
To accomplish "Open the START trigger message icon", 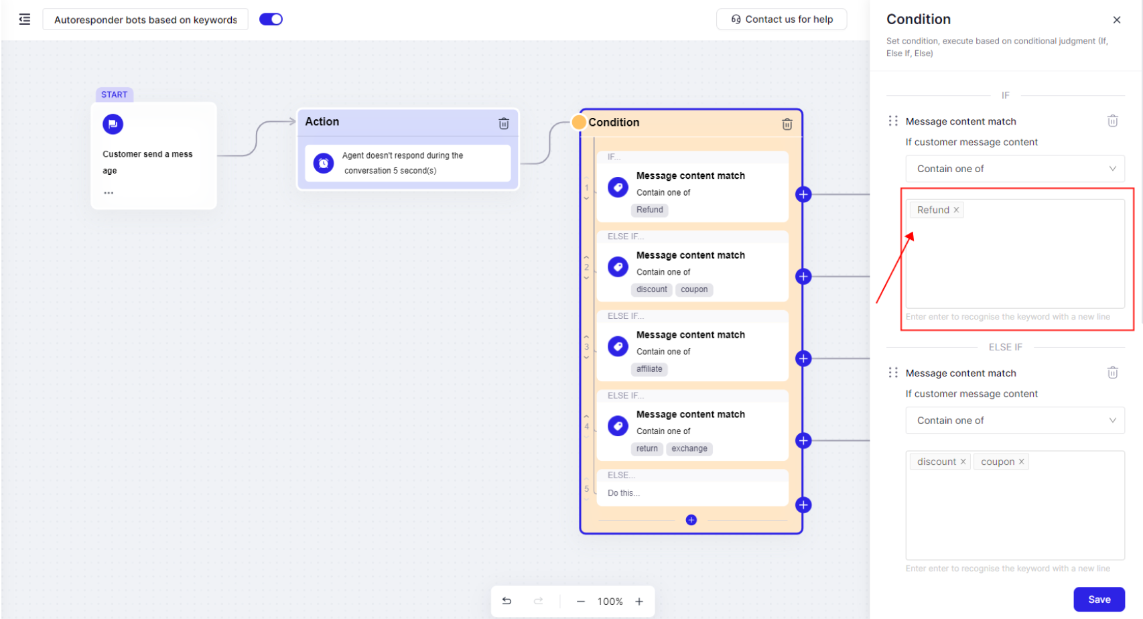I will [113, 124].
